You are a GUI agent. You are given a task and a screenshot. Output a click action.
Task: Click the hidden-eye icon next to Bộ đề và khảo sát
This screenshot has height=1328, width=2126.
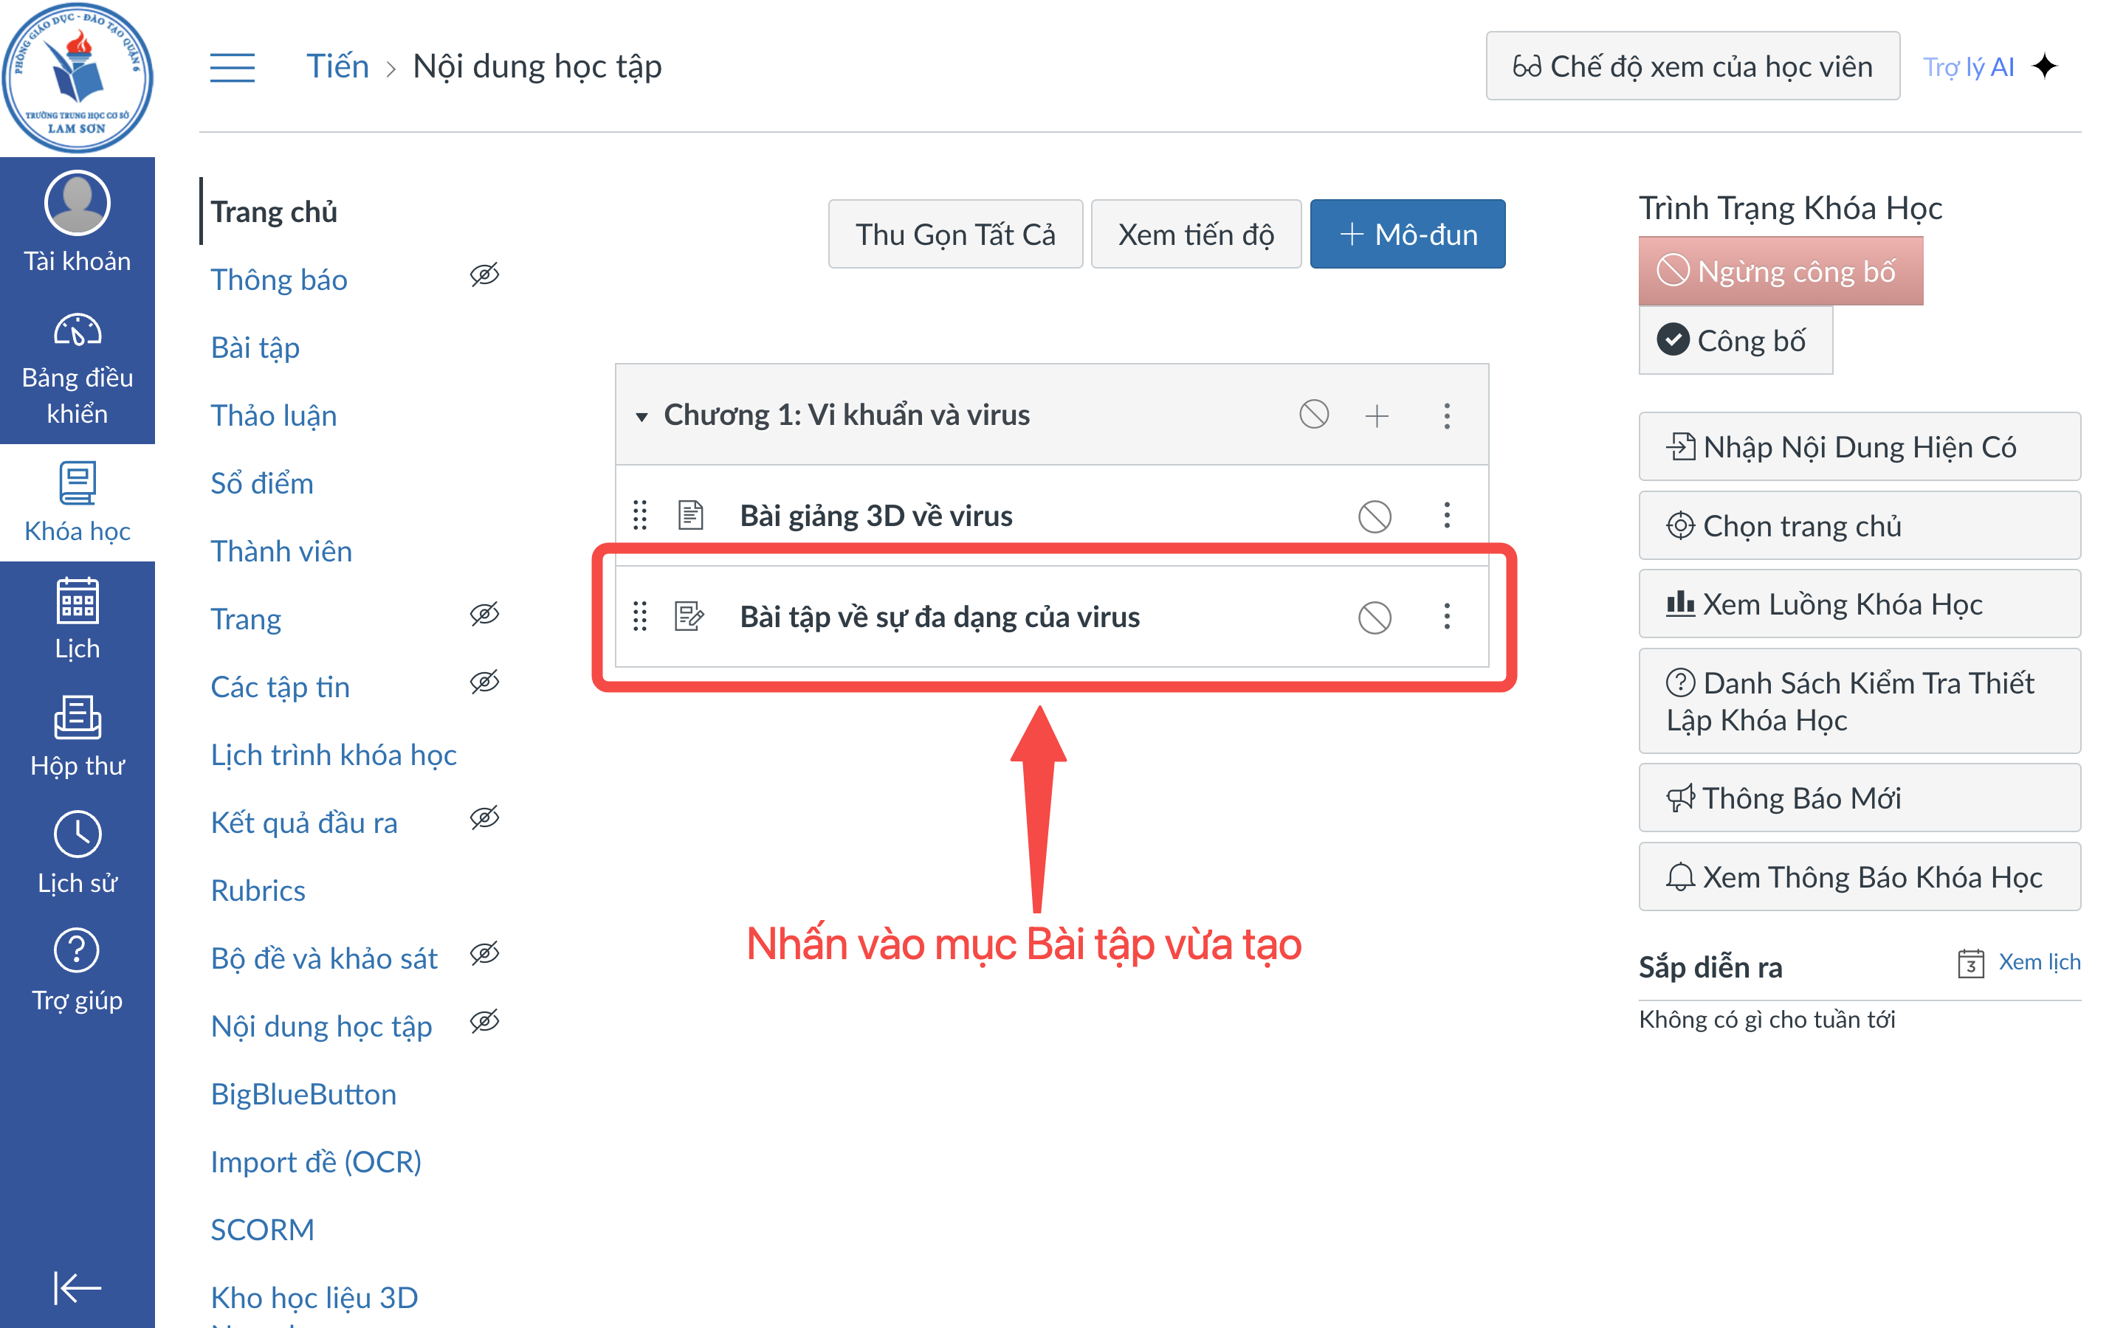click(x=484, y=954)
